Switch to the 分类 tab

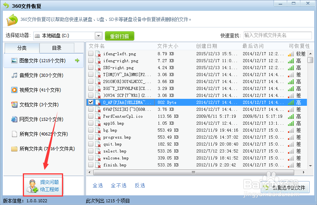click(x=22, y=48)
